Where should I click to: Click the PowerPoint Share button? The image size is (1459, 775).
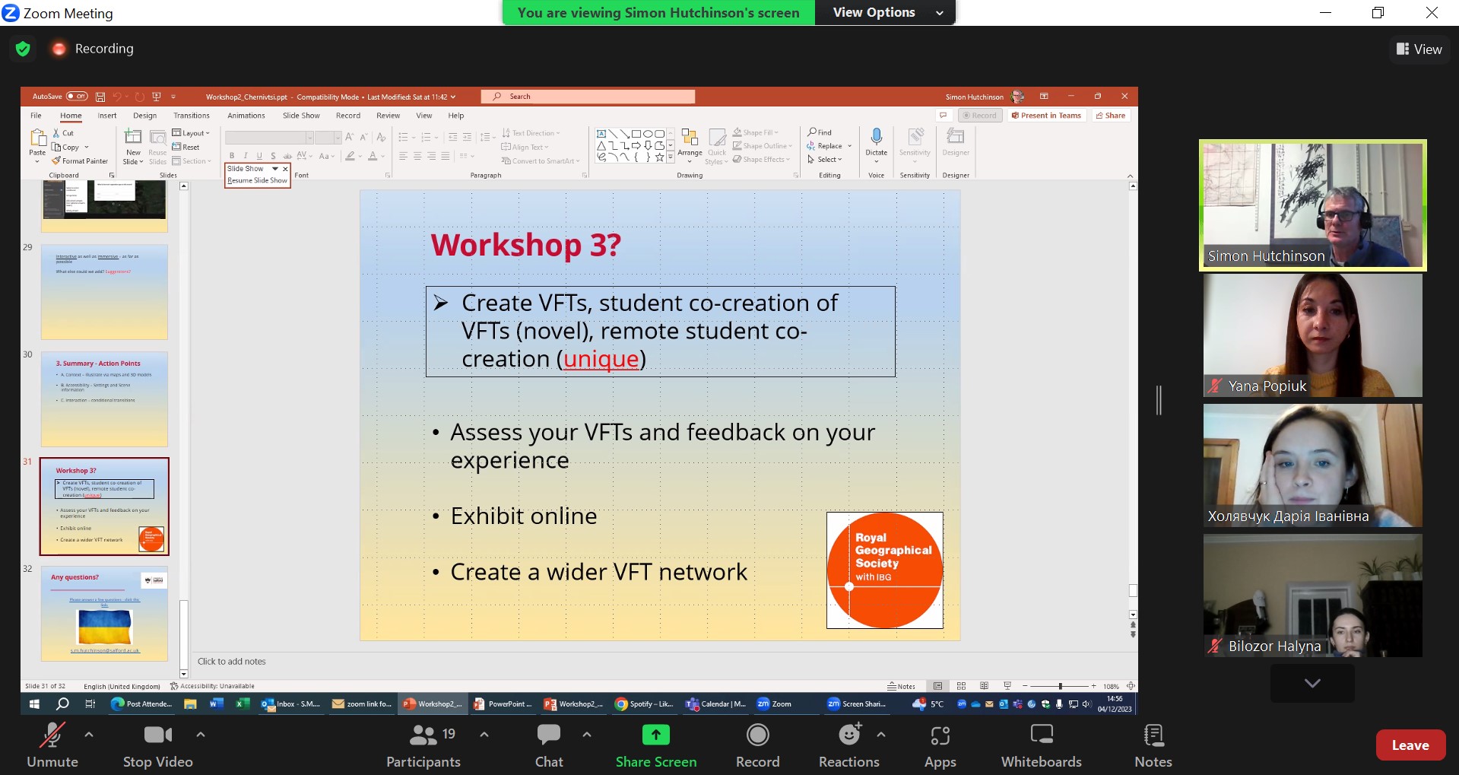[x=1111, y=116]
